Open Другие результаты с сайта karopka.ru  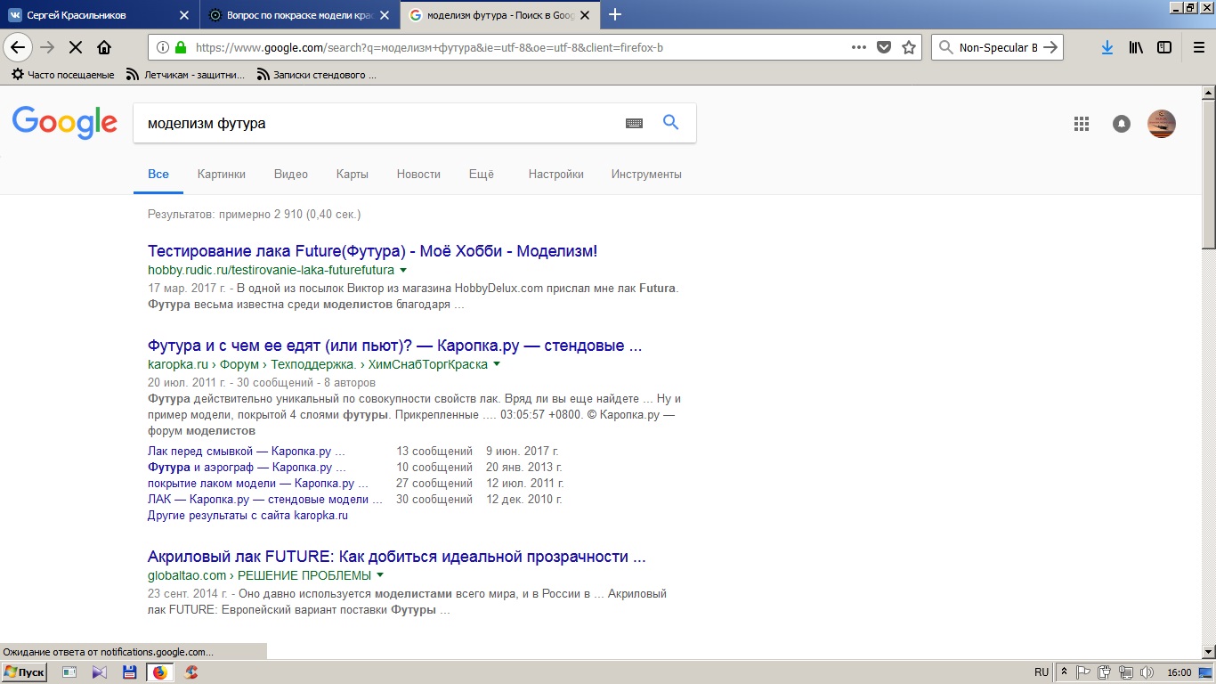click(247, 516)
